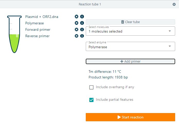
Task: Show info for Polymerase
Action: pyautogui.click(x=82, y=23)
